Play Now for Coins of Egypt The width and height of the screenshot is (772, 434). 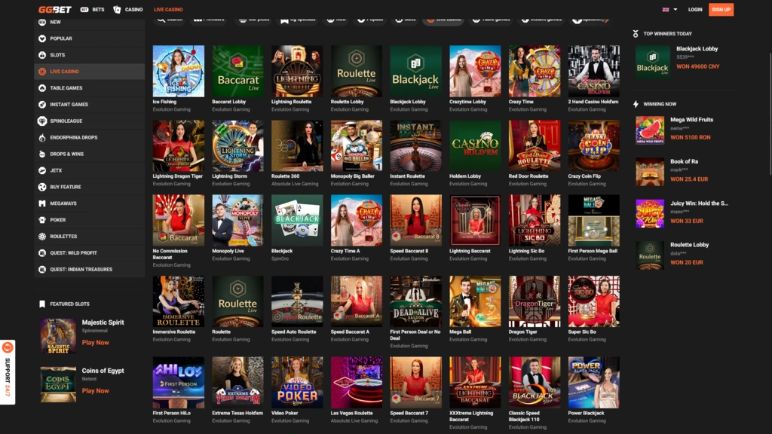tap(96, 391)
